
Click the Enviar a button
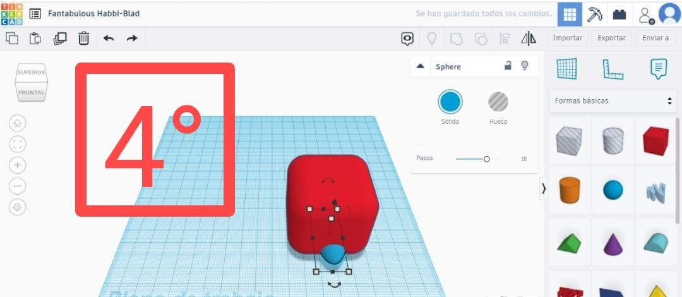click(x=655, y=38)
